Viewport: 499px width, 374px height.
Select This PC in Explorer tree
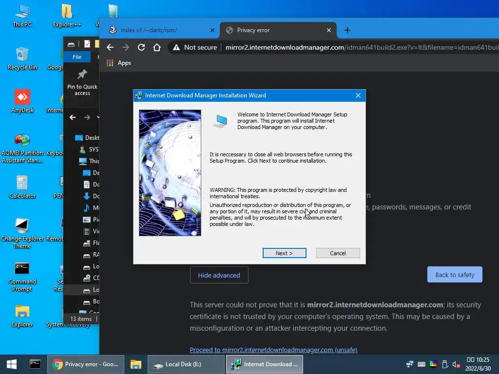tap(89, 161)
